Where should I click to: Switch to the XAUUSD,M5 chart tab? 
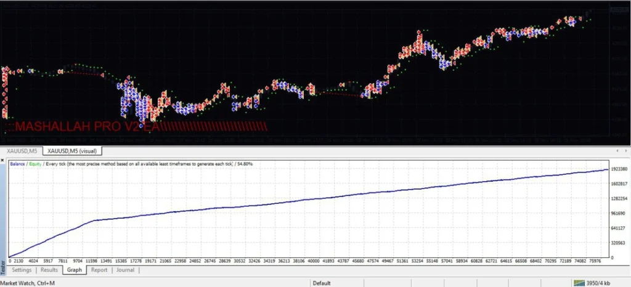[22, 150]
